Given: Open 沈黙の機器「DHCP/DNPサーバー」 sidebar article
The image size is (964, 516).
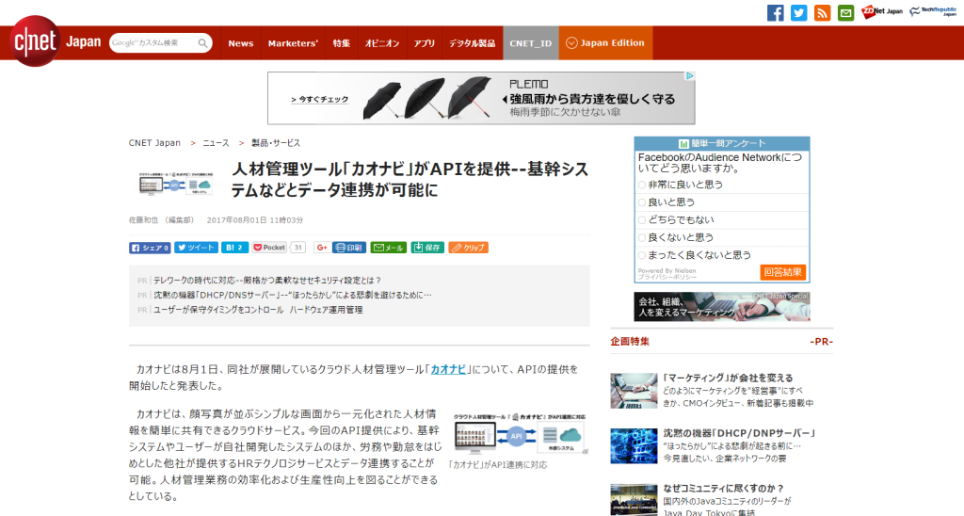Looking at the screenshot, I should [739, 433].
